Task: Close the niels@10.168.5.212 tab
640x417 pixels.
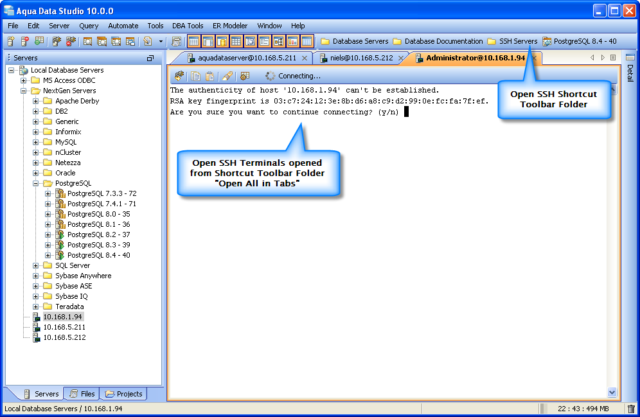Action: pos(401,58)
